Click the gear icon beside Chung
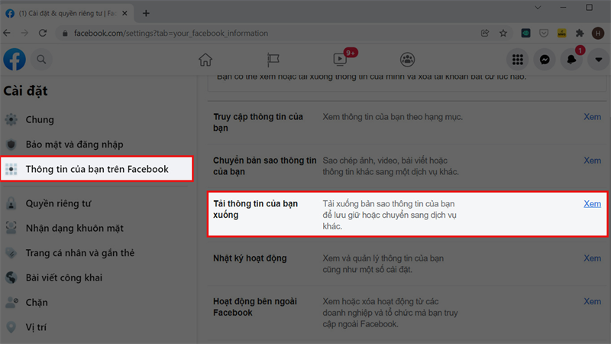Screen dimensions: 611x344 11,120
